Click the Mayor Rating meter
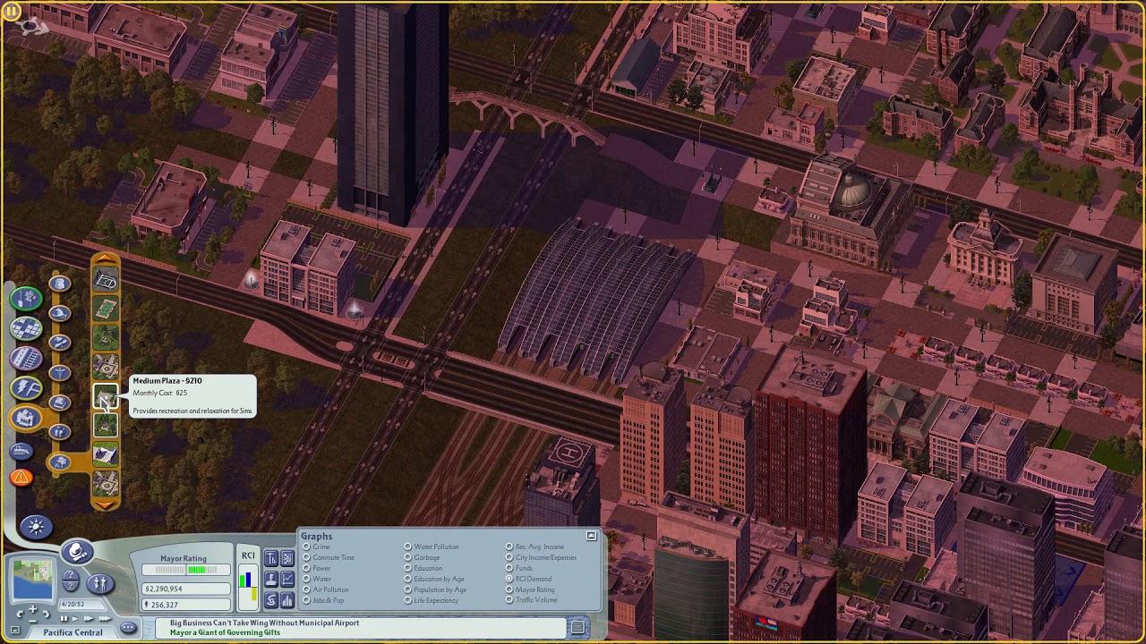The width and height of the screenshot is (1146, 644). point(186,570)
